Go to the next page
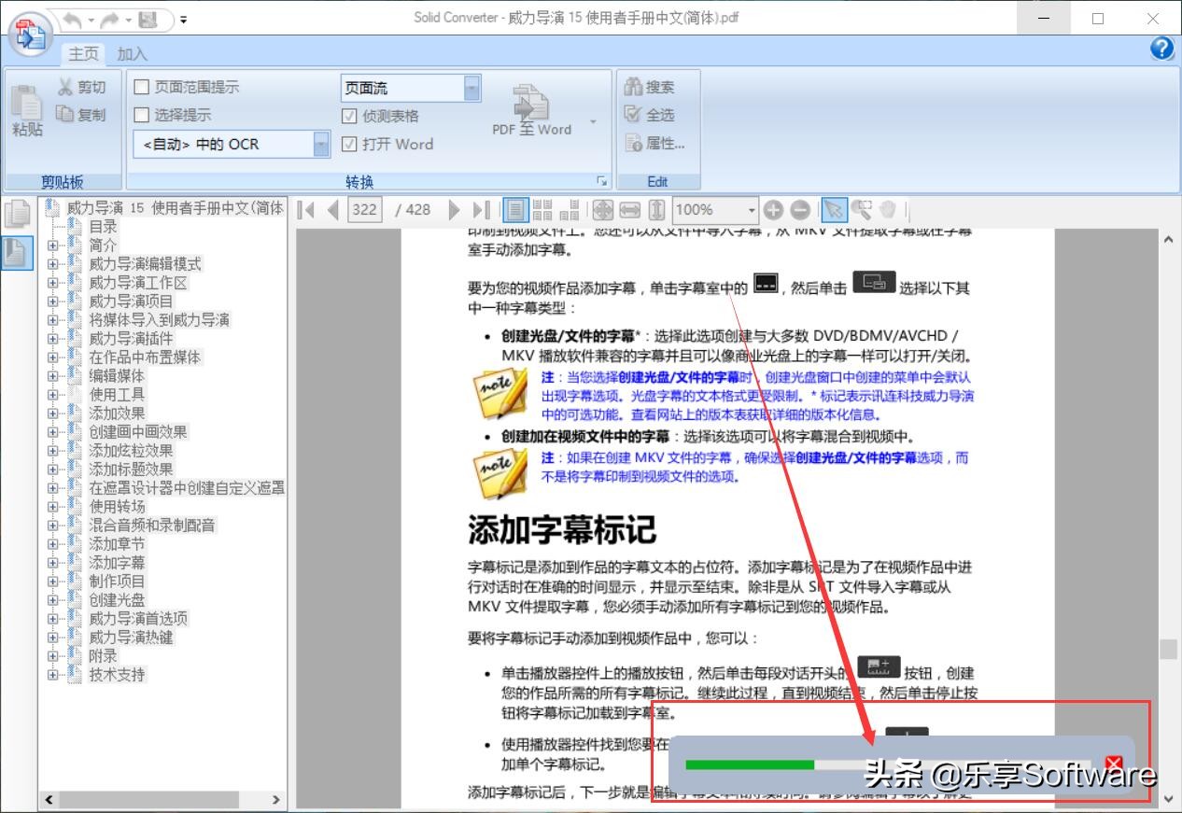Image resolution: width=1182 pixels, height=813 pixels. click(455, 210)
